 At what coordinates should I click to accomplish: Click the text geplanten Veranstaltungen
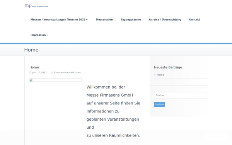pos(113,119)
